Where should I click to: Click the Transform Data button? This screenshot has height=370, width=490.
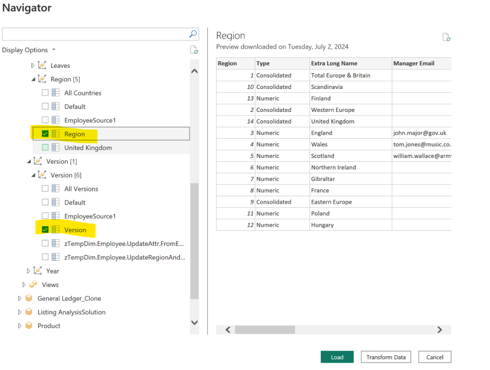(386, 357)
